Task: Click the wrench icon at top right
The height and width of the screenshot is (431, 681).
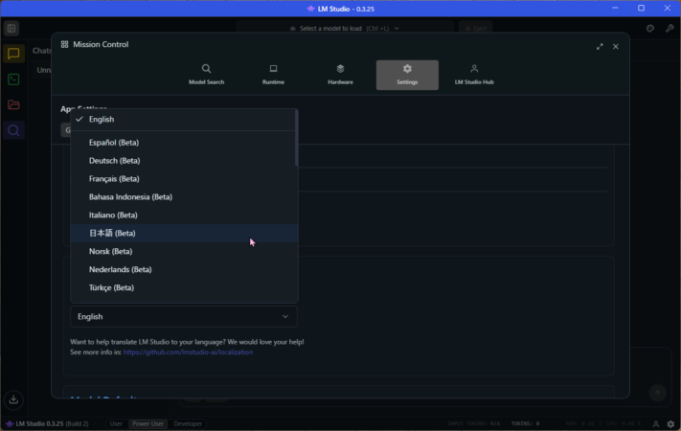Action: 670,28
